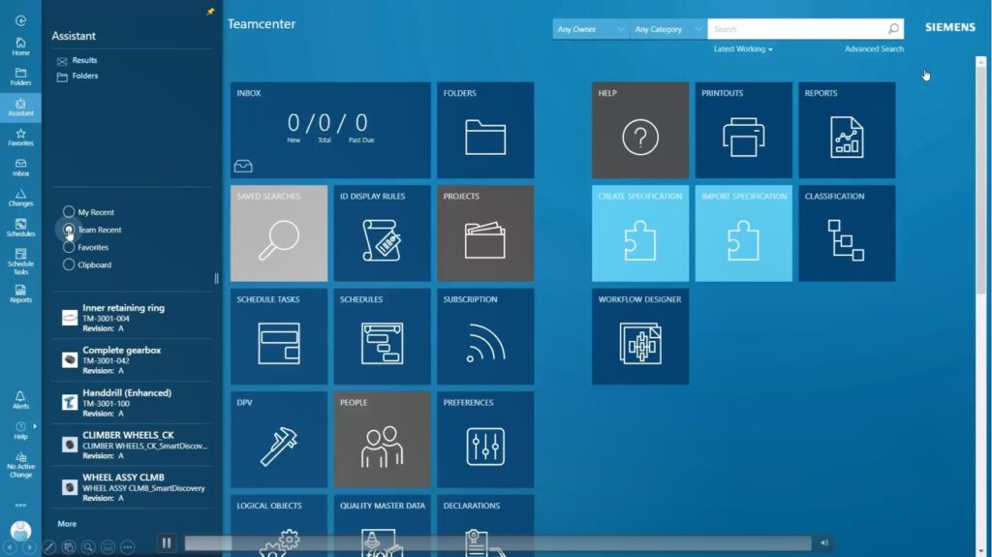Open Inner retaining ring item
The height and width of the screenshot is (557, 992).
click(x=133, y=318)
